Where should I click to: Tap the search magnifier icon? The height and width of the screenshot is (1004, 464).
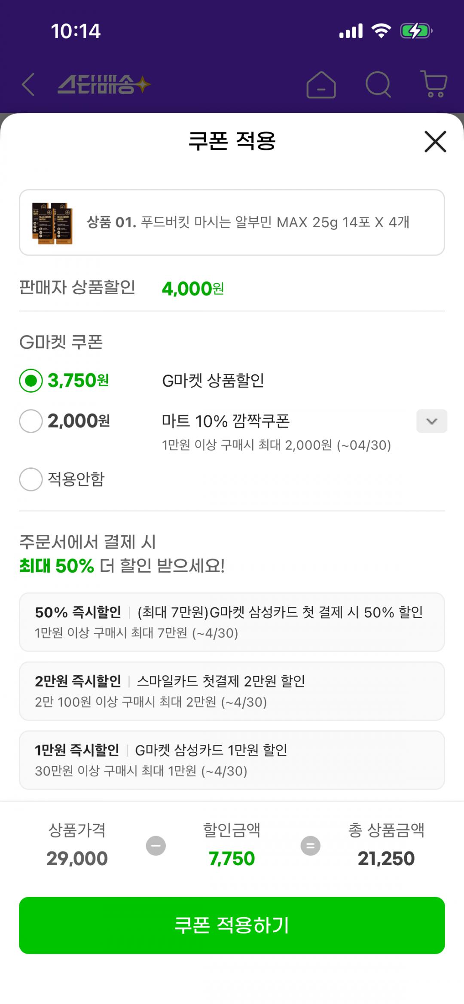click(378, 84)
